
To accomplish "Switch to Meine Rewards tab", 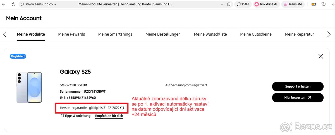I will [71, 34].
